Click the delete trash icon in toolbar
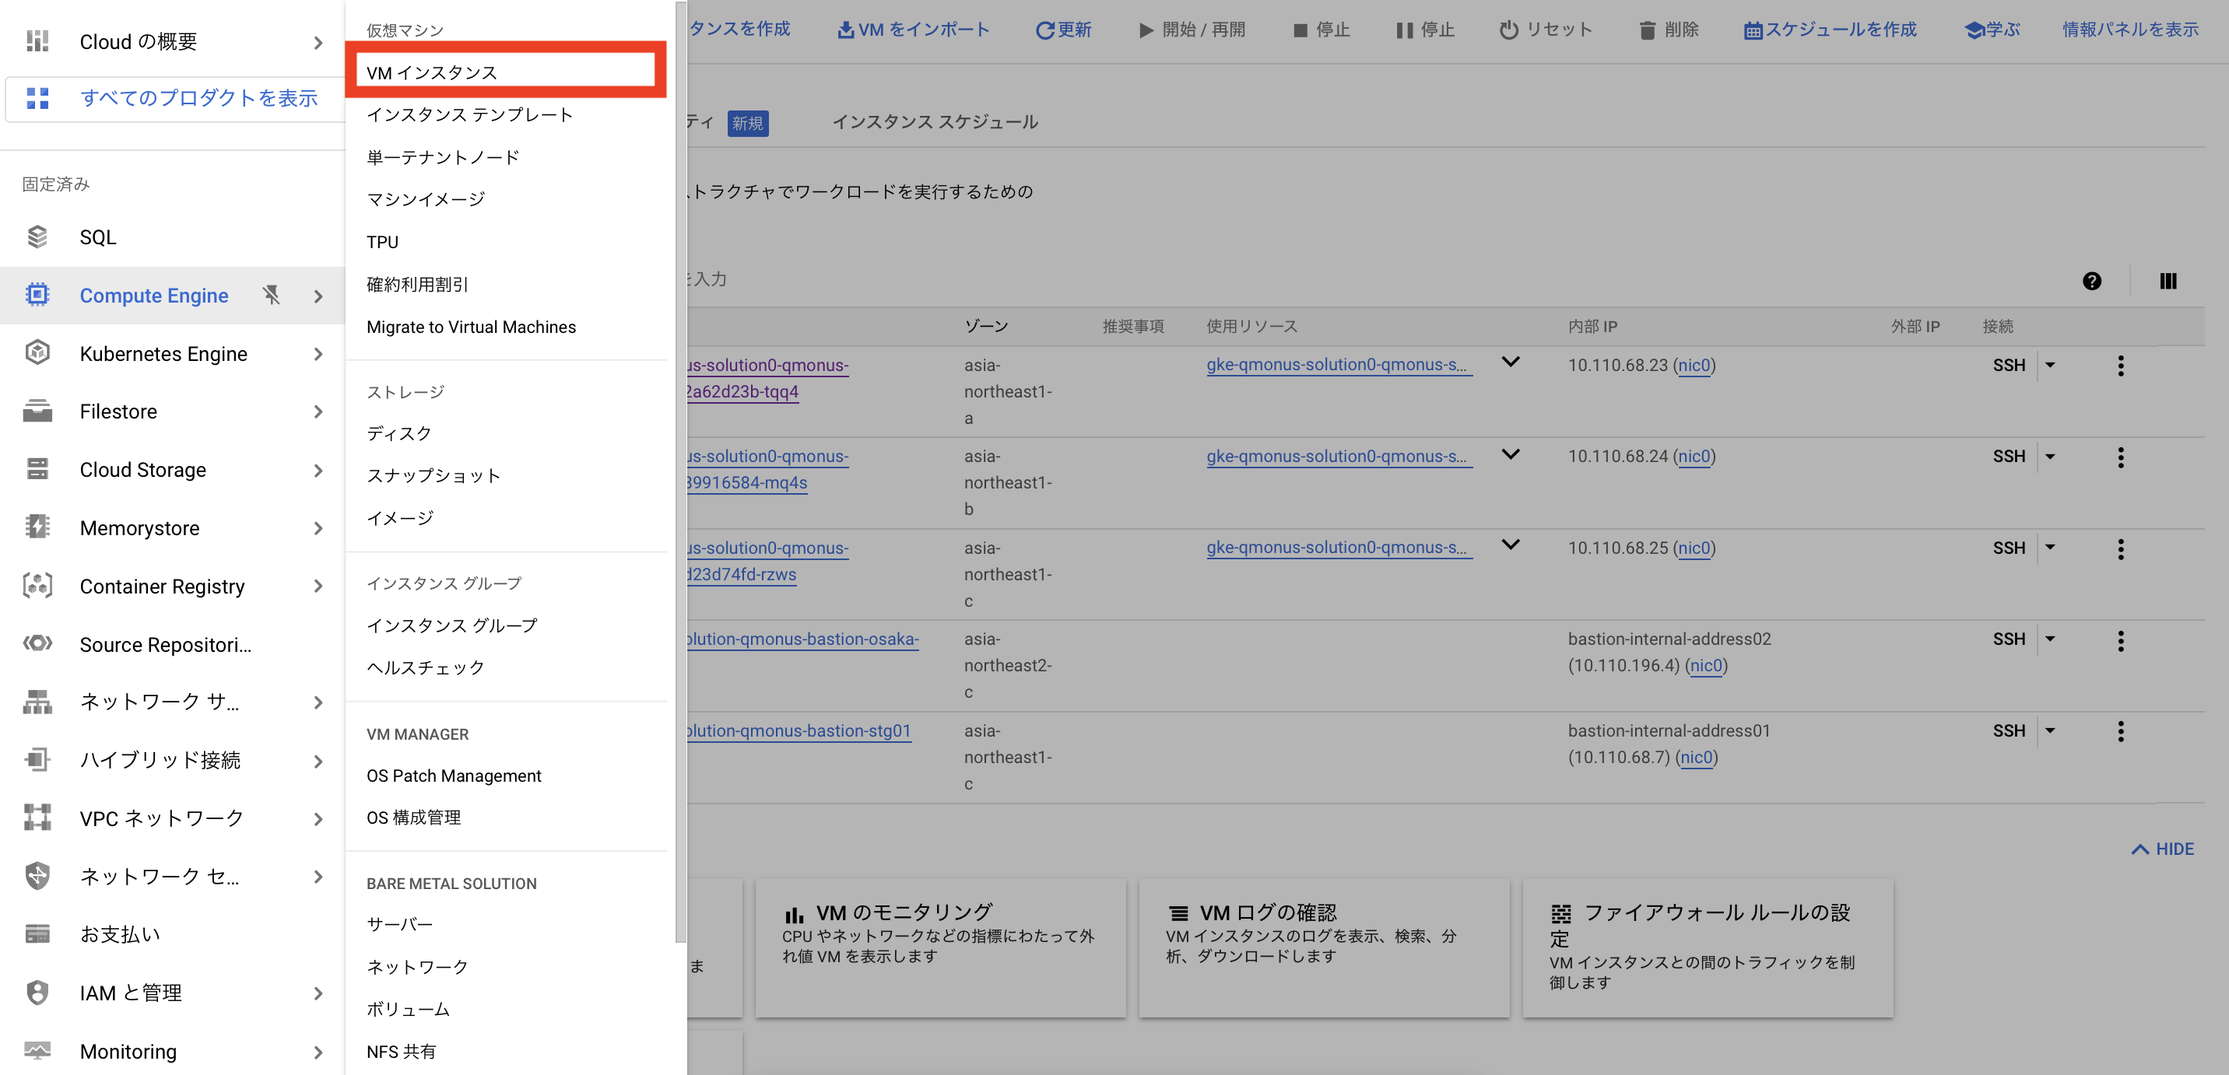 pos(1647,30)
